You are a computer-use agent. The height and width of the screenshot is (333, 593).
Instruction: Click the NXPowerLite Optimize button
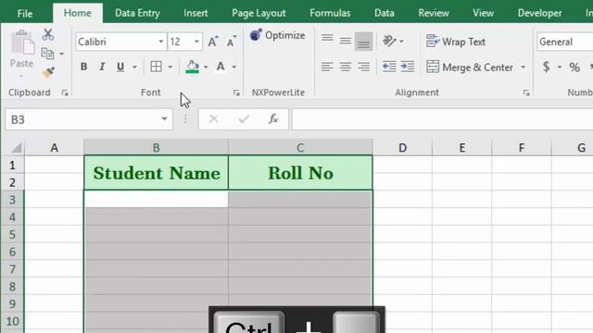point(278,35)
